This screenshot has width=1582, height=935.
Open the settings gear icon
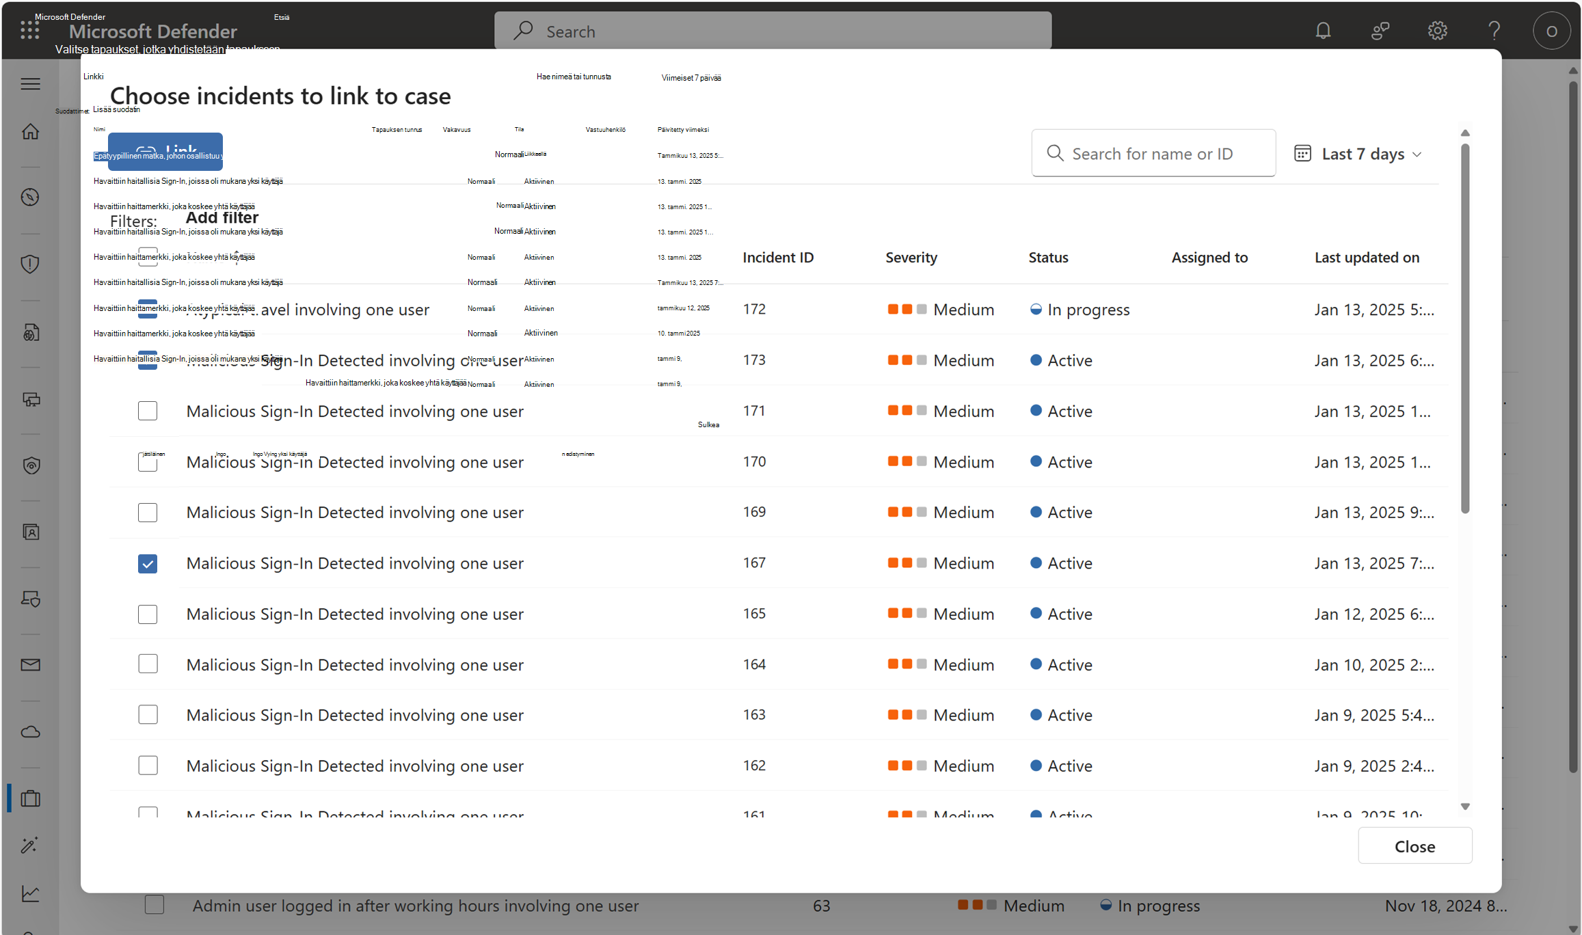click(1437, 31)
